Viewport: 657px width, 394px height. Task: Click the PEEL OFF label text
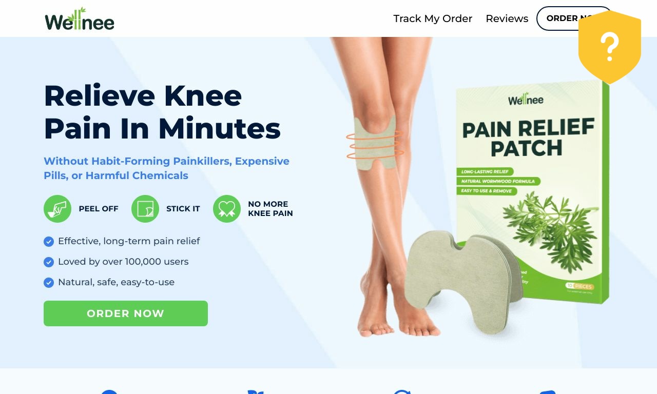pyautogui.click(x=99, y=209)
